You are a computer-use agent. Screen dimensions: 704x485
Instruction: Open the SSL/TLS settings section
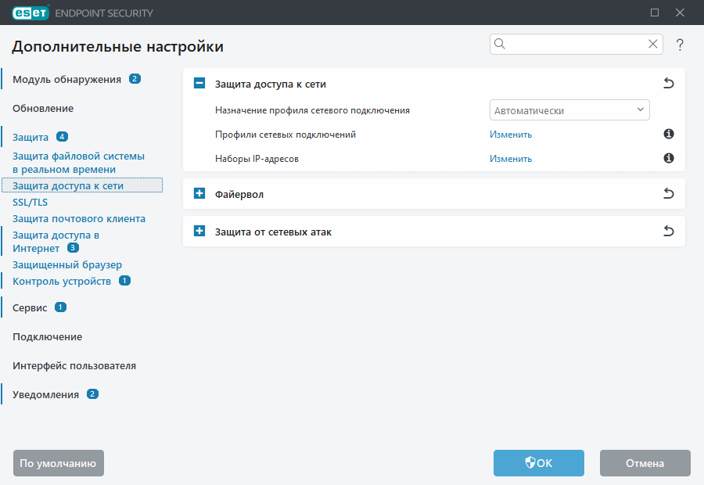click(30, 201)
